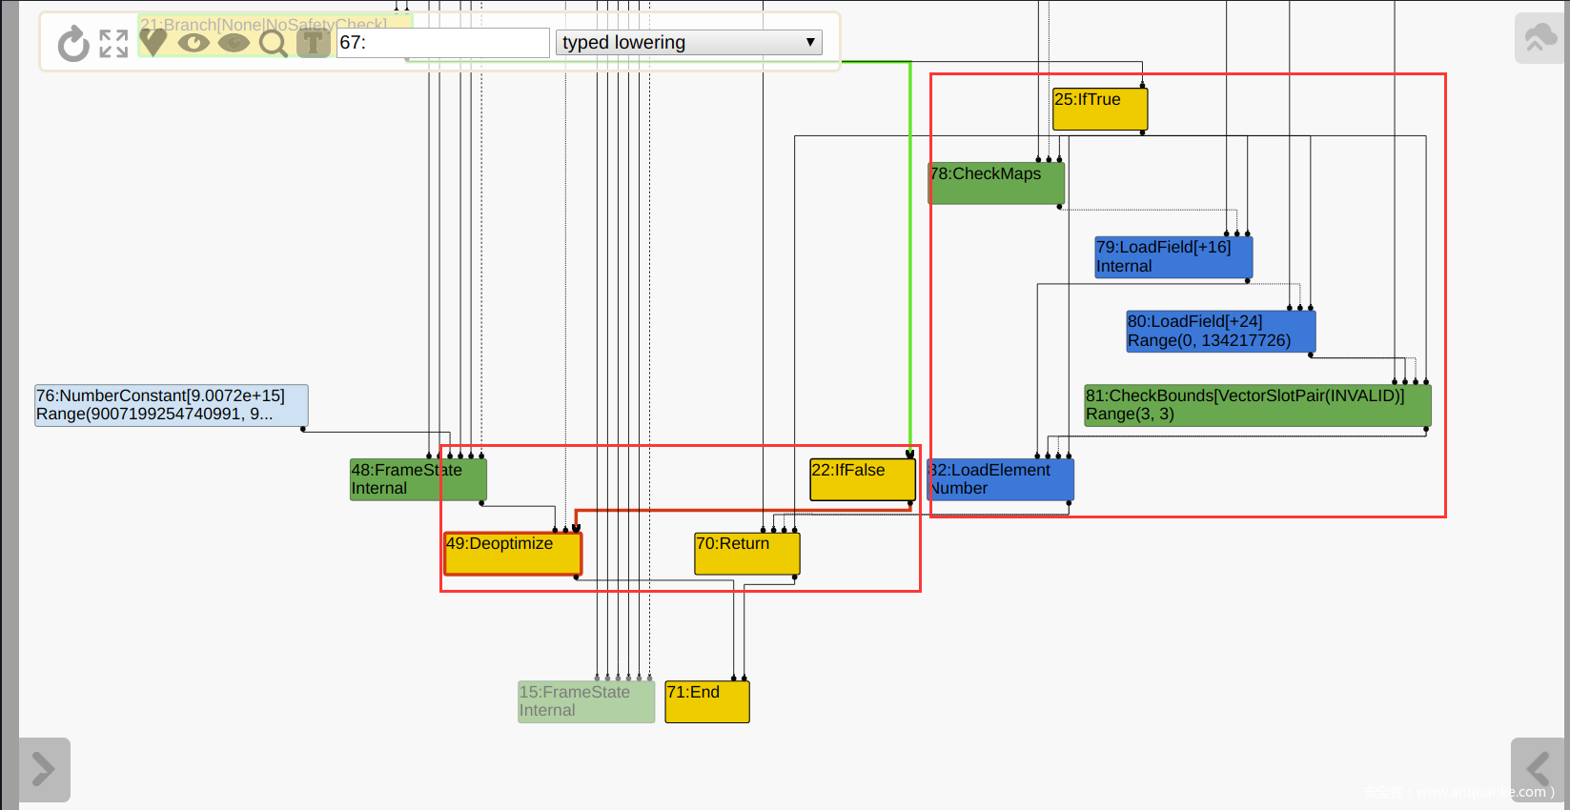Select the 49:Deoptimize node
This screenshot has width=1570, height=810.
[512, 554]
